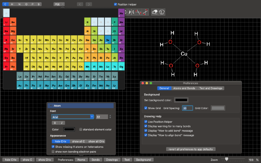This screenshot has width=261, height=163.
Task: Pick oganesson (Og) in the periodic table
Action: click(x=121, y=67)
